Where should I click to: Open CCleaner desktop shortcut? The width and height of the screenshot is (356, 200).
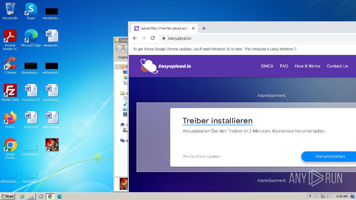pos(10,66)
